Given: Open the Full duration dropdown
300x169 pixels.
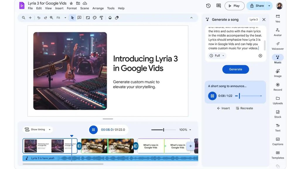Looking at the screenshot, I should [217, 56].
